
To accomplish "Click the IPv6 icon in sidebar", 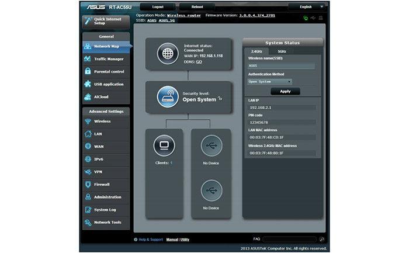I will click(88, 159).
